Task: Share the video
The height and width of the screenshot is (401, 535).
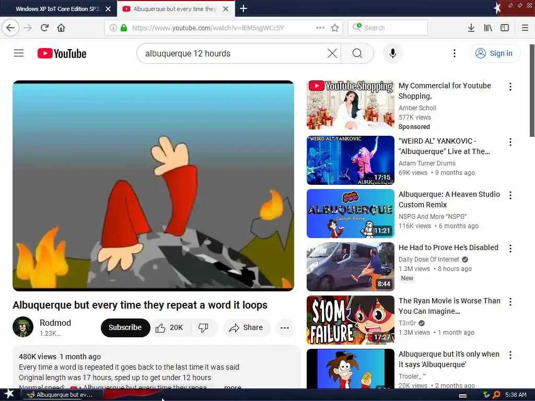Action: (x=247, y=327)
